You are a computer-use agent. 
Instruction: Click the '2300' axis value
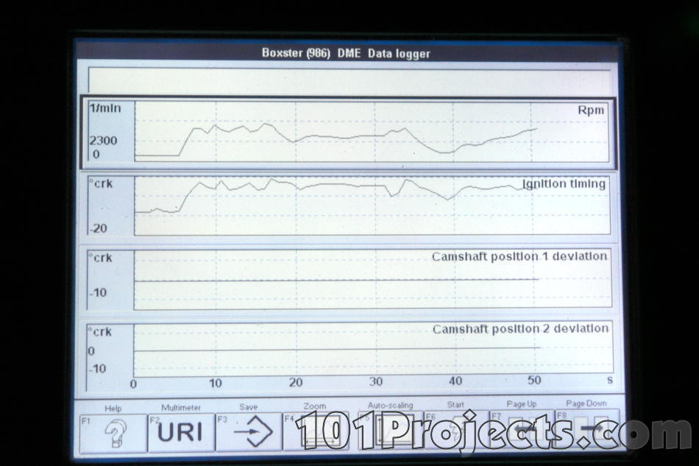(x=103, y=141)
